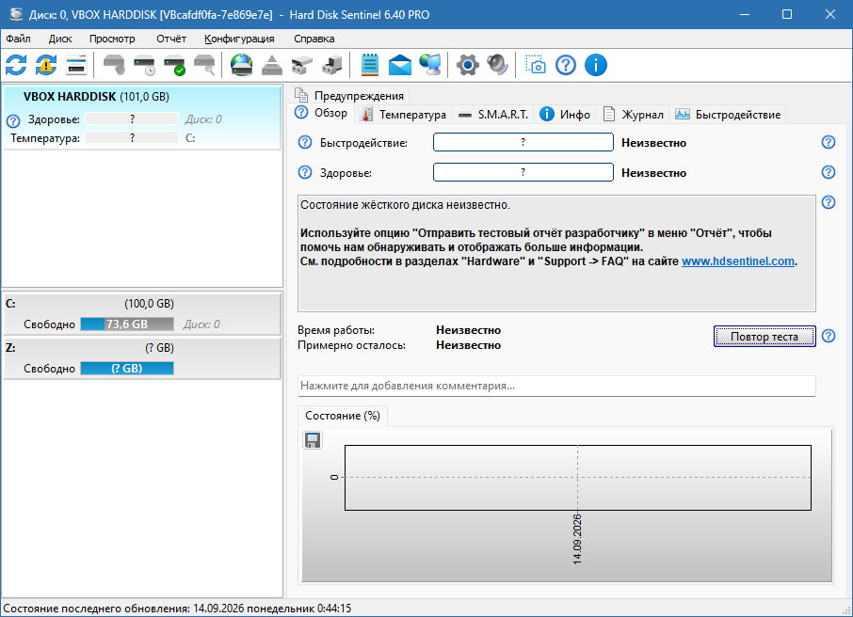Click the eject triangle disk icon
853x617 pixels.
pyautogui.click(x=272, y=65)
